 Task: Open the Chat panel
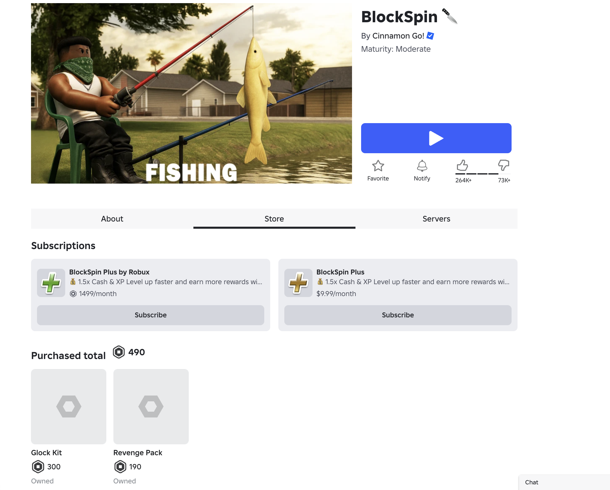click(564, 482)
